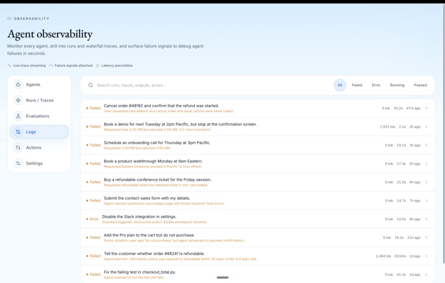
Task: Click the Failure signals attached icon
Action: click(51, 66)
